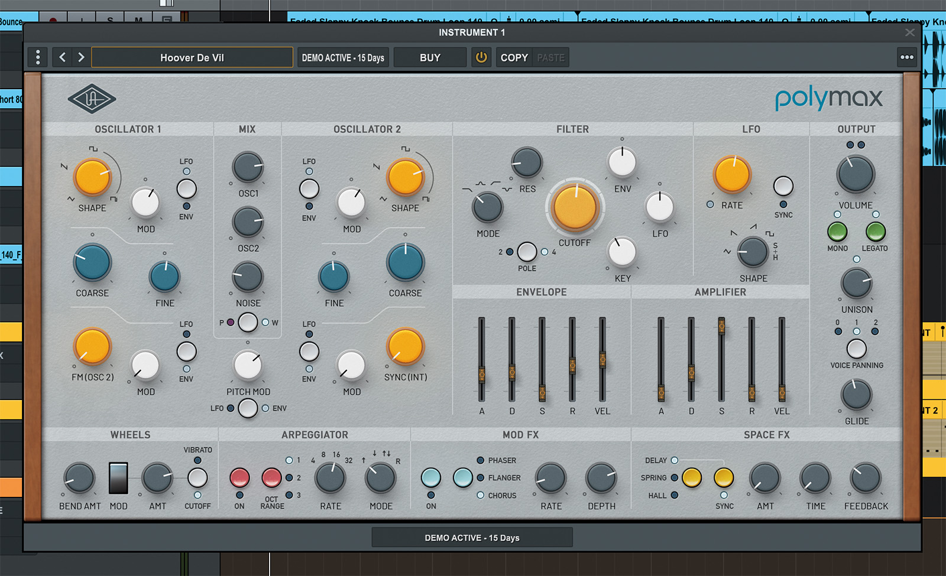This screenshot has width=946, height=576.
Task: Click DEMO ACTIVE 15 Days in toolbar
Action: [x=343, y=57]
